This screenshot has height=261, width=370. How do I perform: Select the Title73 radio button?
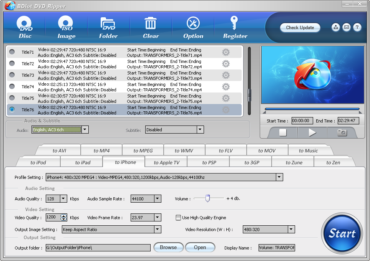pos(12,75)
